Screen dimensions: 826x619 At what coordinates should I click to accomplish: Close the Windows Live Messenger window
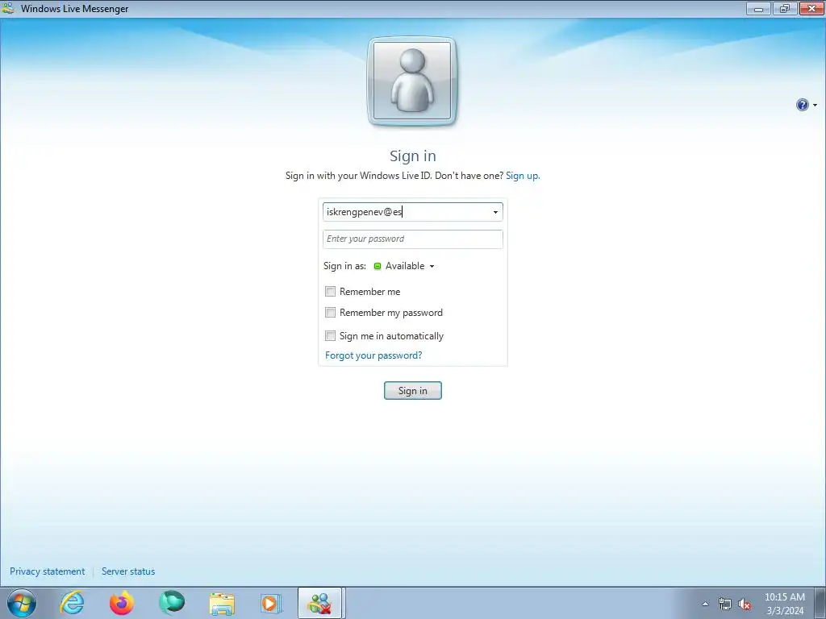tap(811, 8)
